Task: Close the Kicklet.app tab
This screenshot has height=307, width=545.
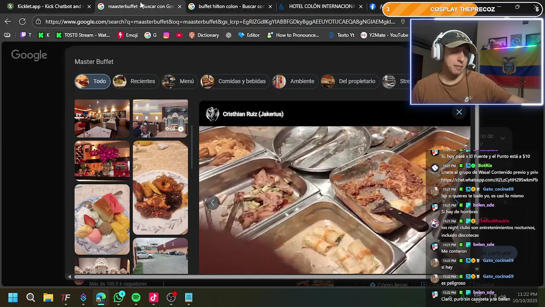Action: pos(89,6)
